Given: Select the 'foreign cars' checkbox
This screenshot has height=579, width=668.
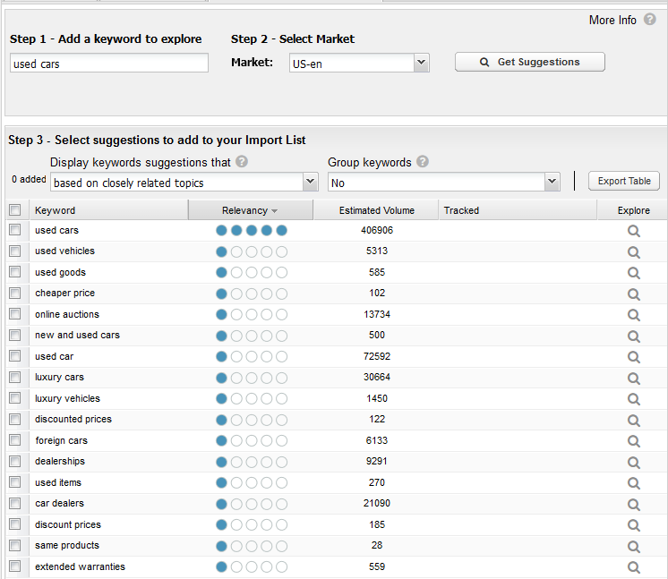Looking at the screenshot, I should click(15, 439).
